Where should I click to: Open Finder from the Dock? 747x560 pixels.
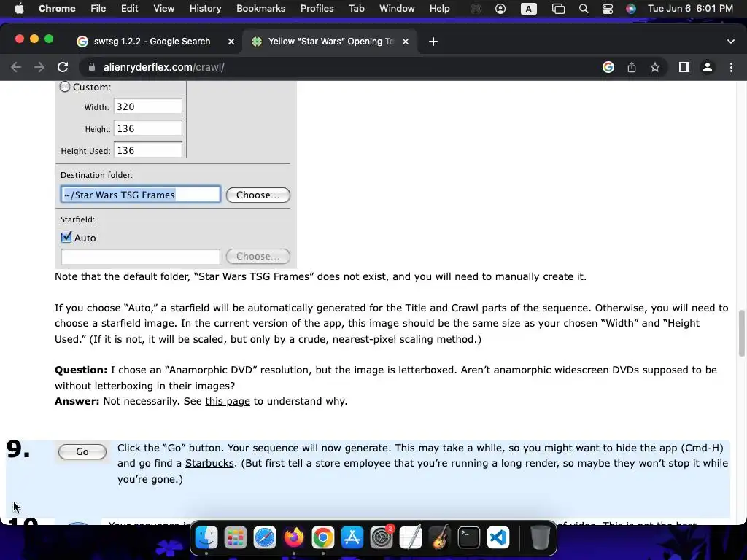[206, 537]
